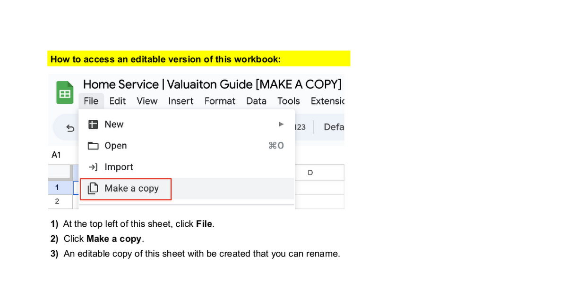The image size is (567, 297).
Task: Click the Home Service spreadsheet title
Action: 212,84
